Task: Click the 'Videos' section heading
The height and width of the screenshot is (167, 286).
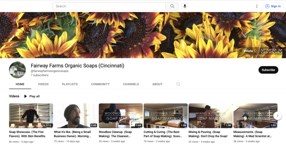Action: click(14, 96)
